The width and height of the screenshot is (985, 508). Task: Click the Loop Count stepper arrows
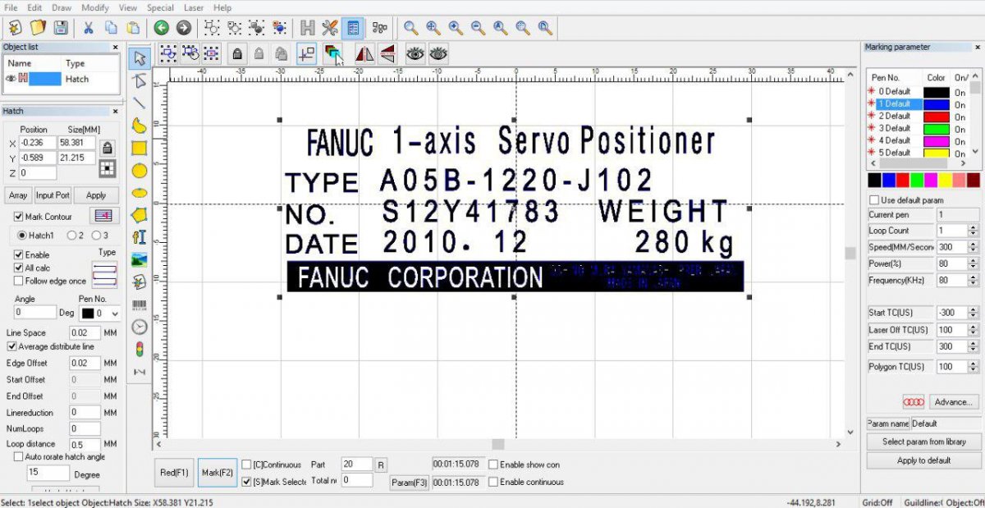974,231
